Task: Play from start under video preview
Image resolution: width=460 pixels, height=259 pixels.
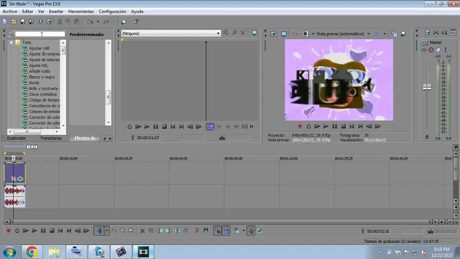Action: click(317, 127)
